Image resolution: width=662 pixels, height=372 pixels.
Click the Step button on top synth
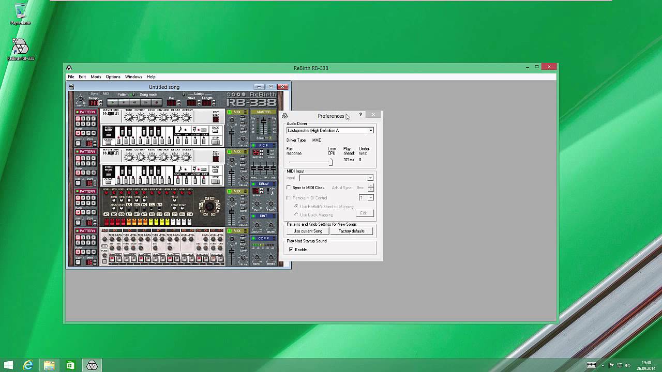coord(215,142)
